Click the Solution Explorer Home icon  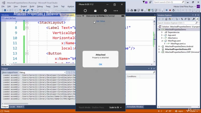tap(166, 19)
